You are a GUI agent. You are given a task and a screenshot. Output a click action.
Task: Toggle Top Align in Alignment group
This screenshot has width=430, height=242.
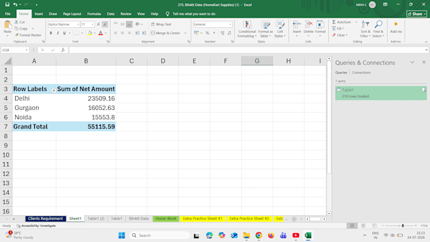116,25
